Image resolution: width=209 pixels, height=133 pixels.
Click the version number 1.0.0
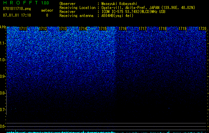(45, 3)
